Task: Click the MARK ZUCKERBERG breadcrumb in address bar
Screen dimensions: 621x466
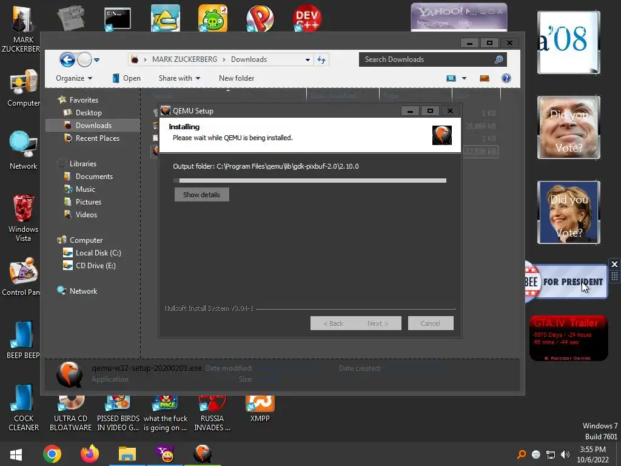Action: pos(184,59)
